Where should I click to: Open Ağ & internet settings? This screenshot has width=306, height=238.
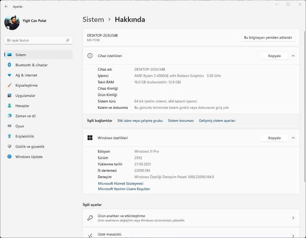tap(26, 75)
